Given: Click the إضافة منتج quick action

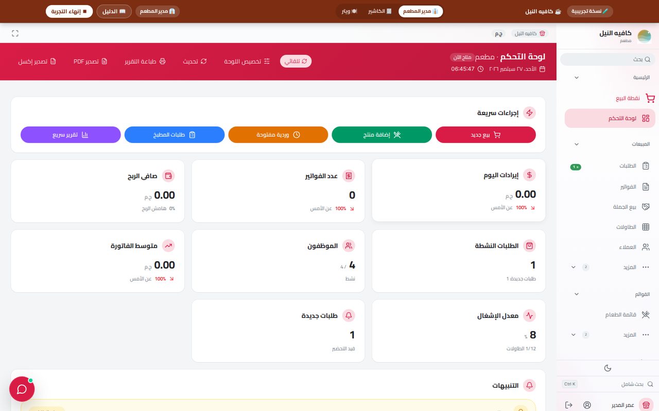Looking at the screenshot, I should 382,135.
